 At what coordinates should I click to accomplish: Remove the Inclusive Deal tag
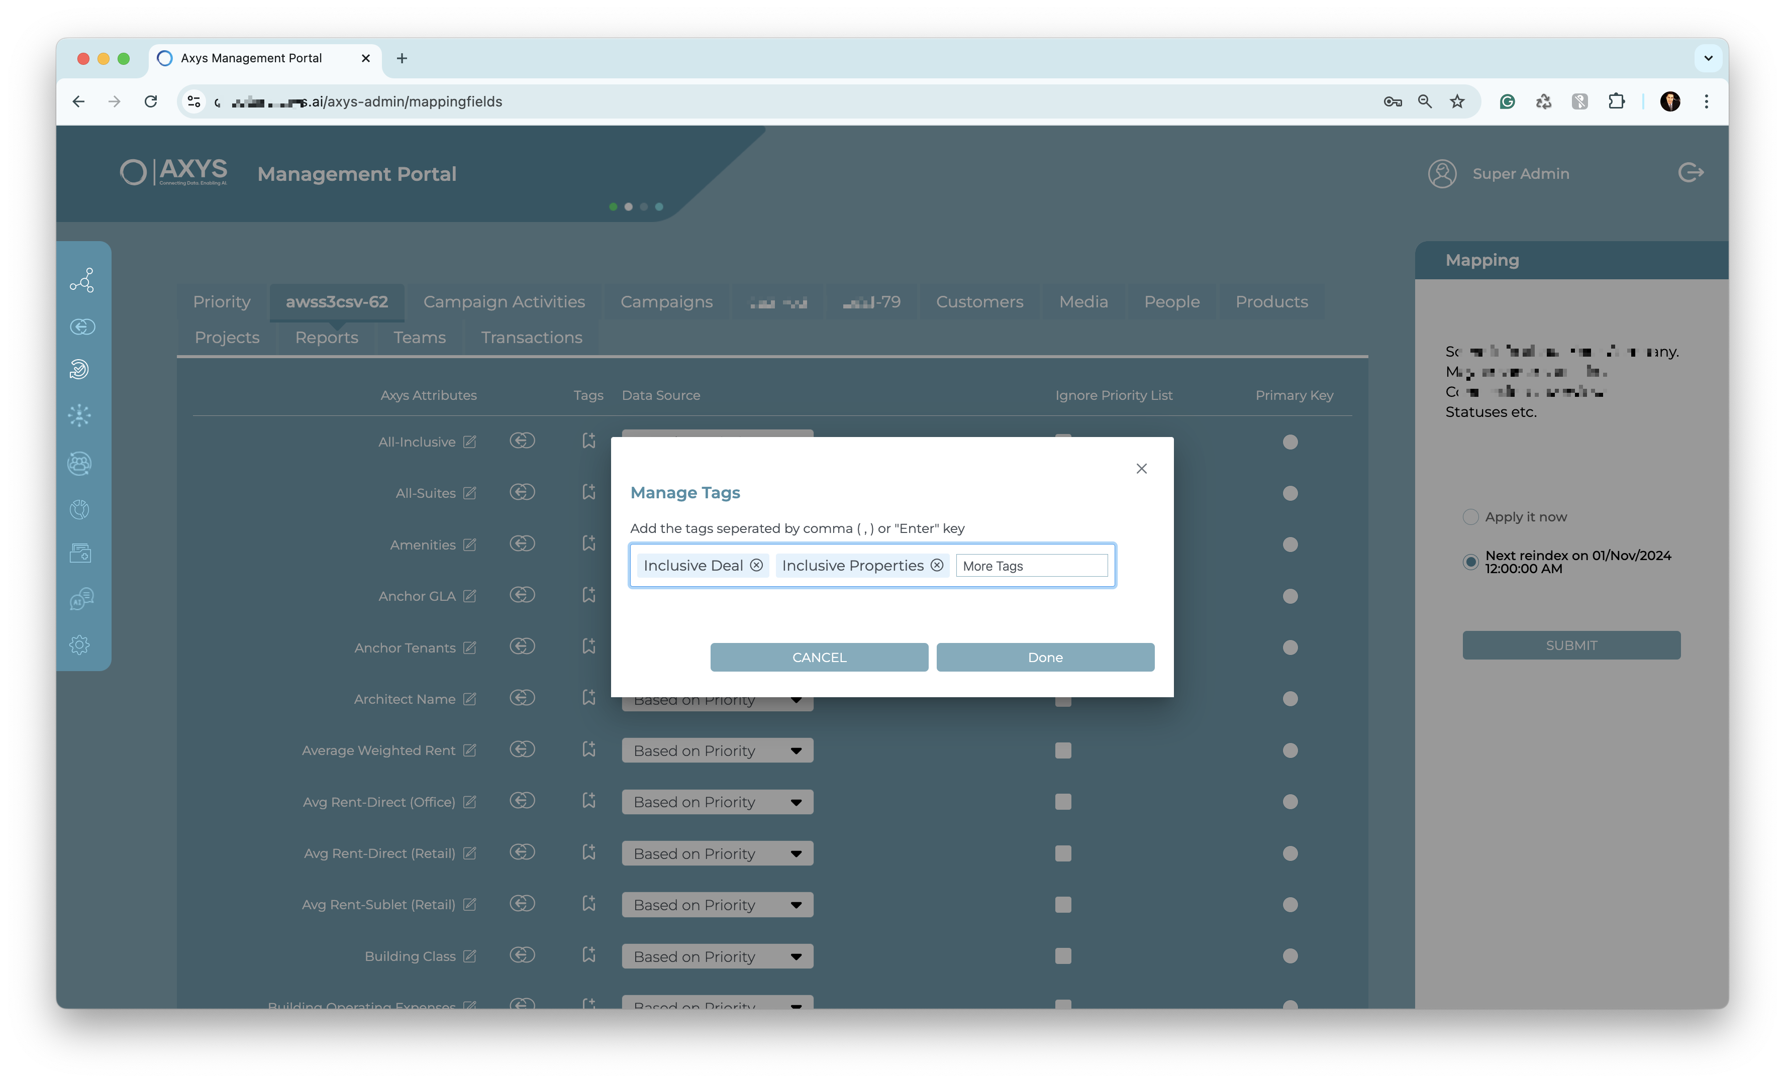coord(756,566)
